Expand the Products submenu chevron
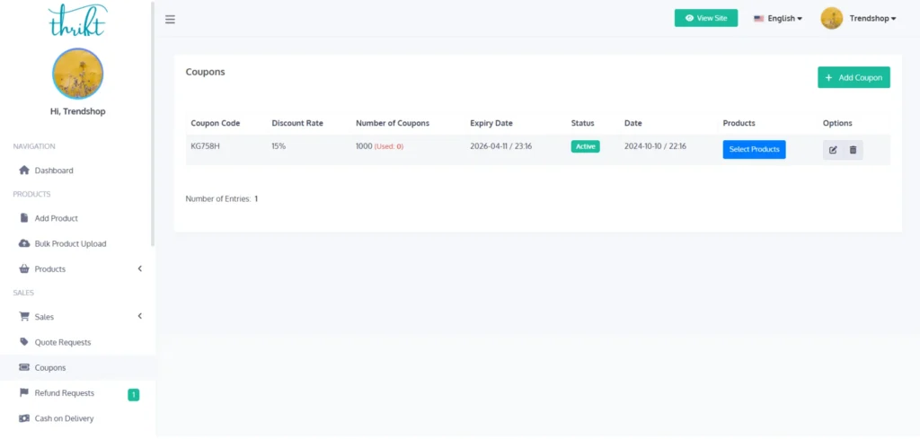 click(139, 268)
